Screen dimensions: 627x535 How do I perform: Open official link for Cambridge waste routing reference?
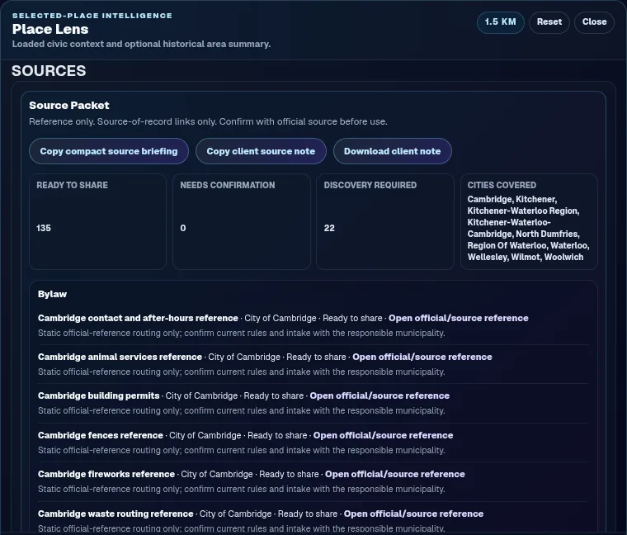[x=413, y=514]
